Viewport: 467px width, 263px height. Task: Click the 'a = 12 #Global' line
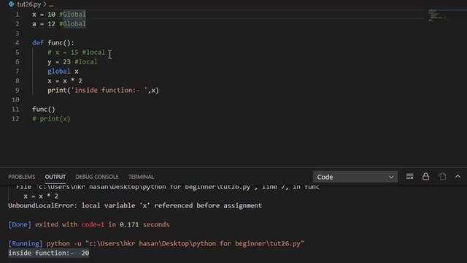[x=59, y=24]
